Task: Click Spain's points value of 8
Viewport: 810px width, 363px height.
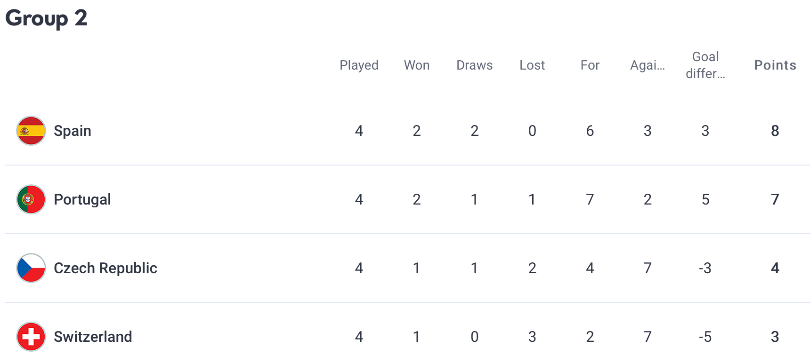Action: [775, 131]
